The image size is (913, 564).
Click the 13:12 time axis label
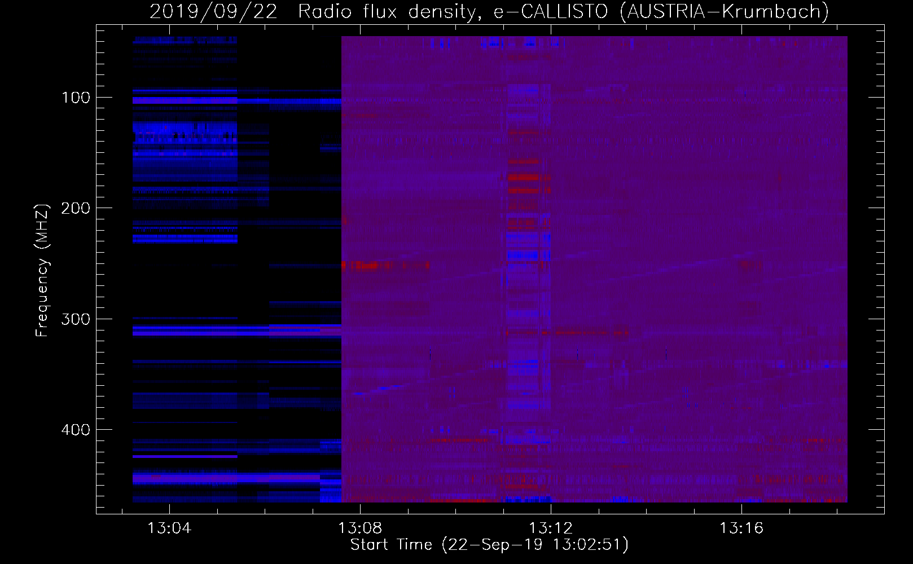(x=551, y=528)
